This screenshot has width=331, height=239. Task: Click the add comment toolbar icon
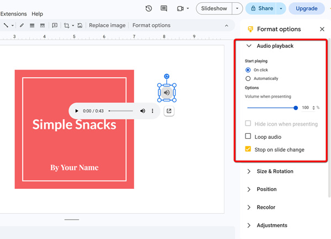point(55,25)
